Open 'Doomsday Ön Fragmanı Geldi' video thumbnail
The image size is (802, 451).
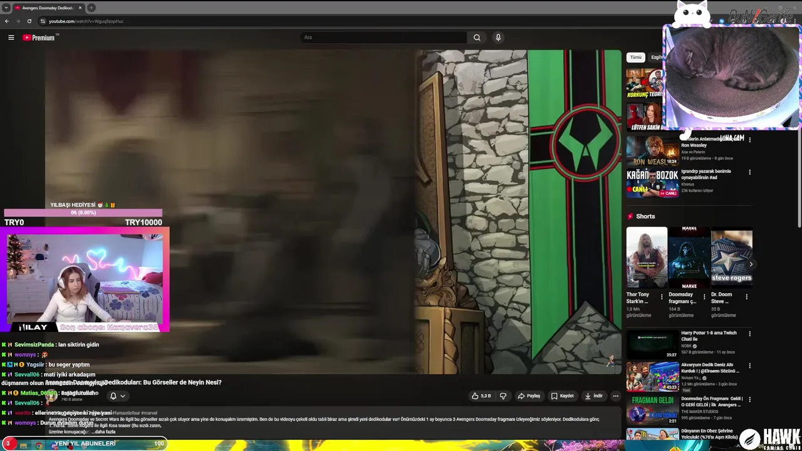tap(652, 409)
